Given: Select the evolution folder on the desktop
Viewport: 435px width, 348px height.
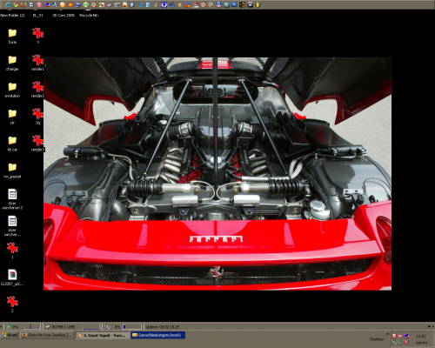Looking at the screenshot, I should pyautogui.click(x=12, y=86).
